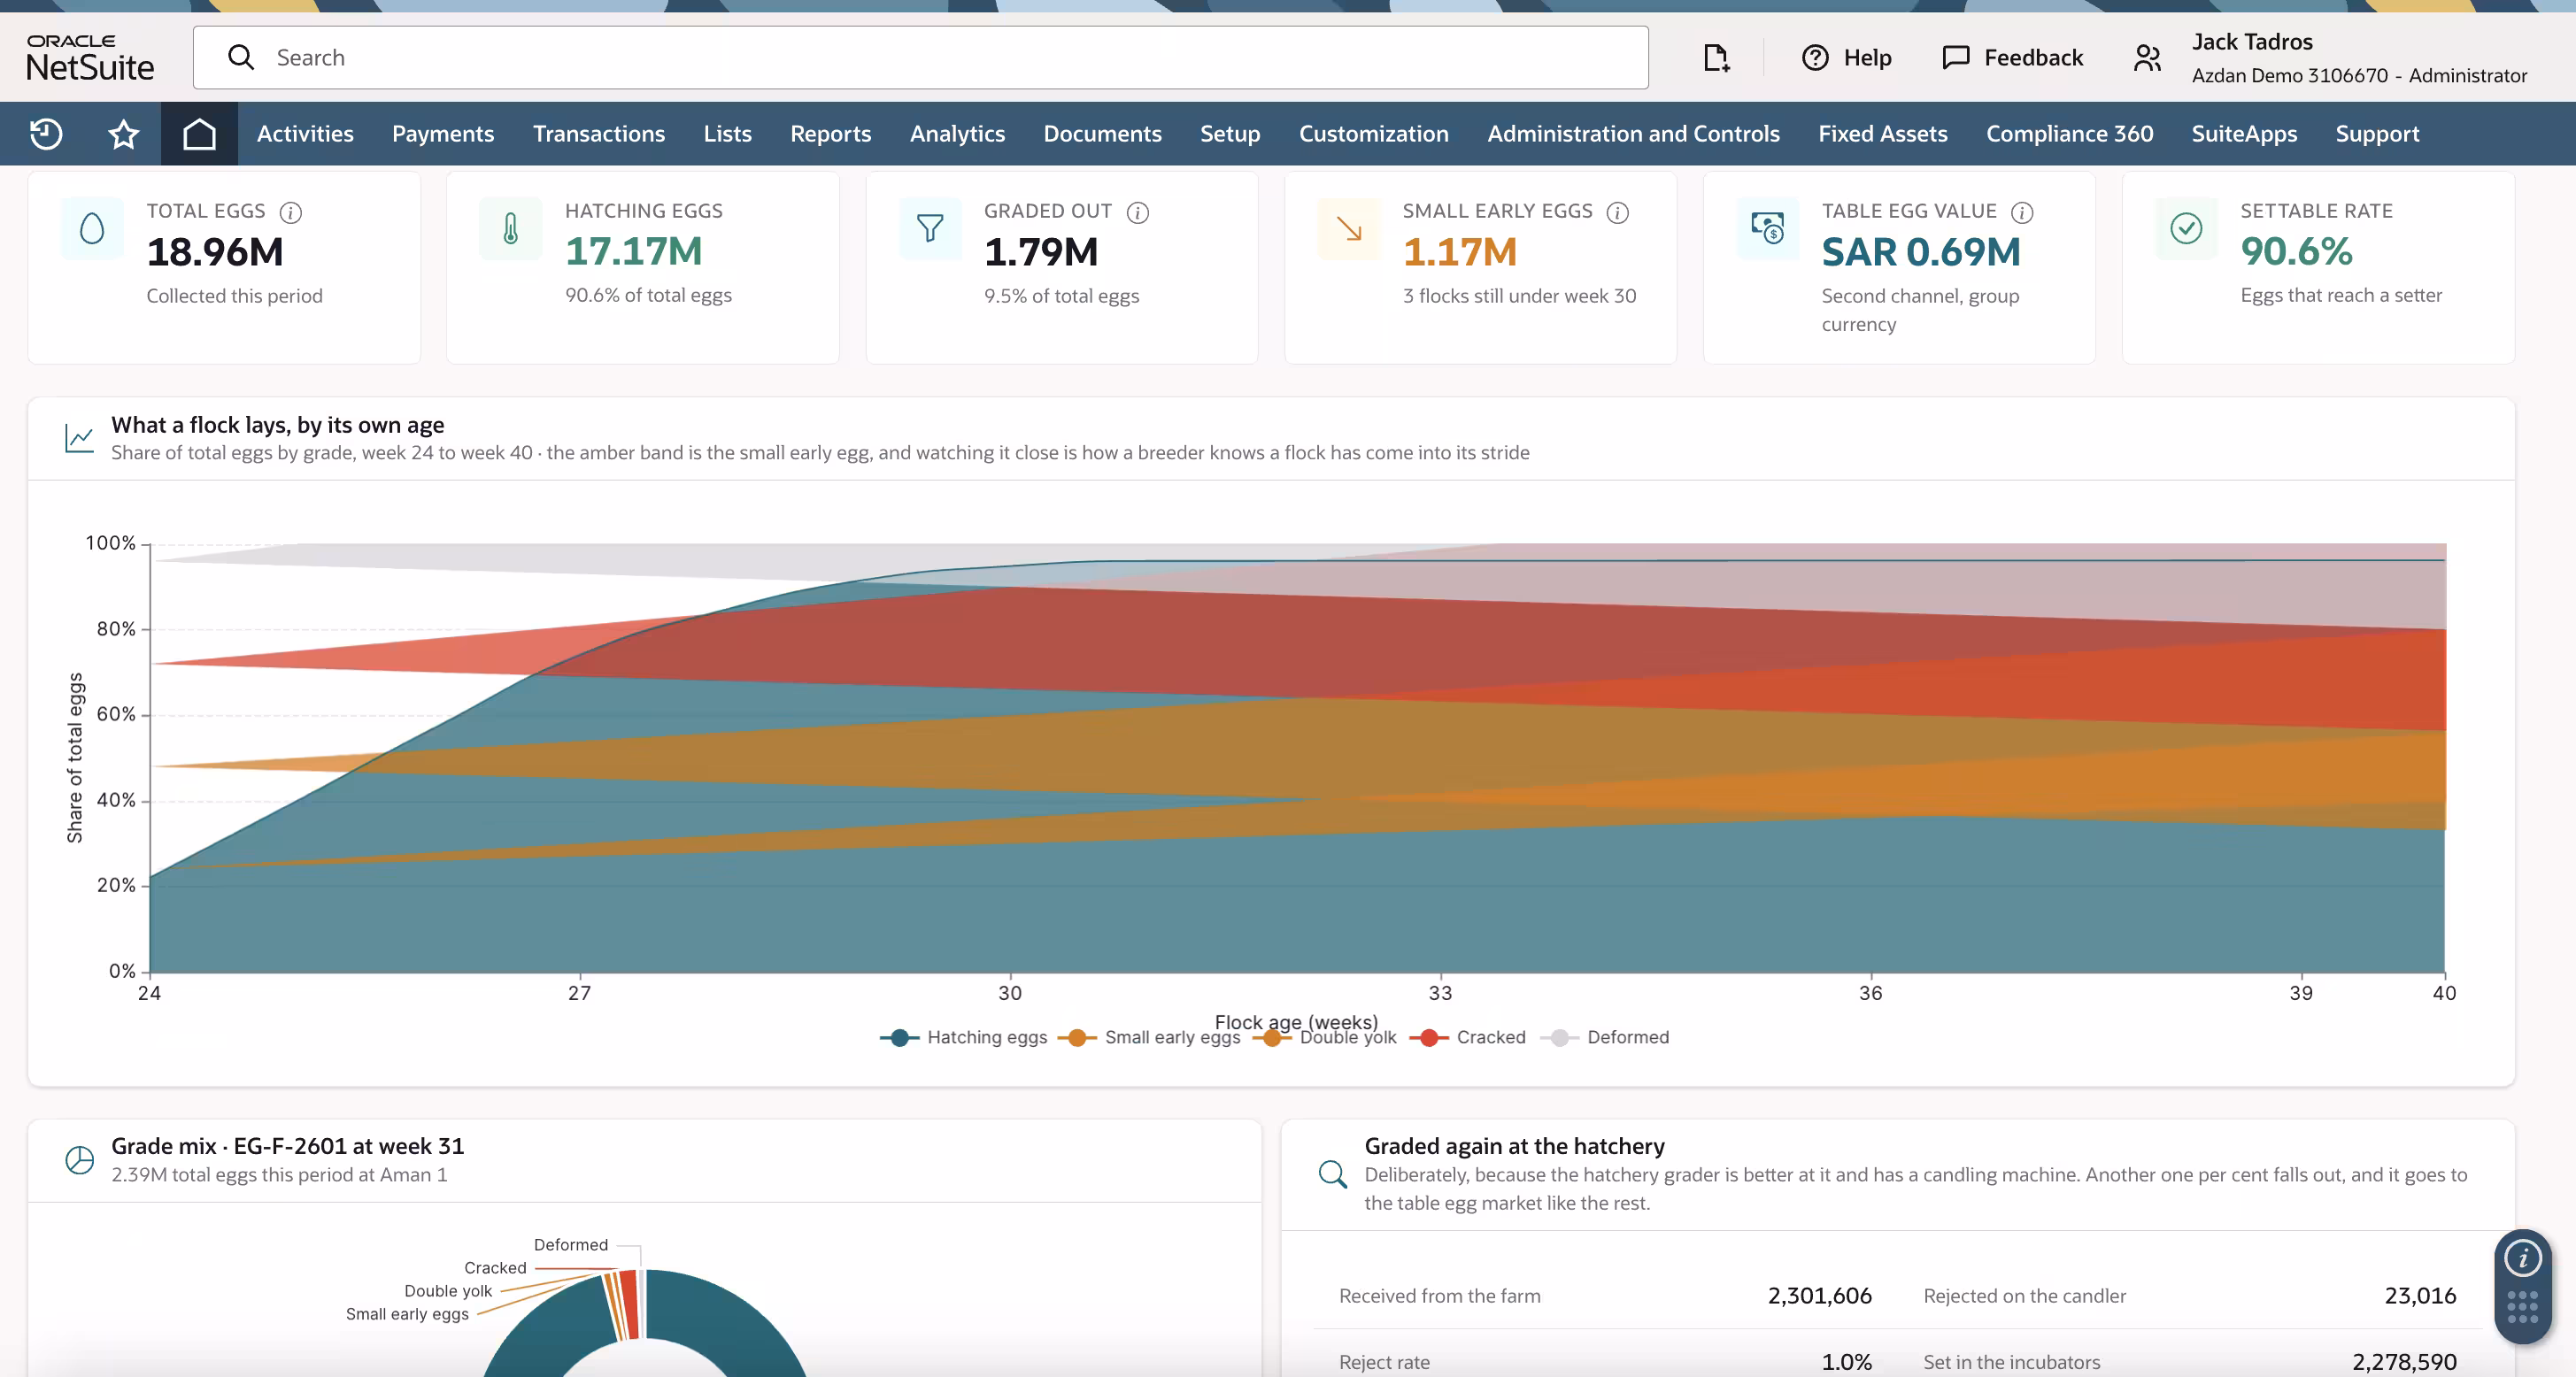This screenshot has width=2576, height=1377.
Task: Click the Feedback link text
Action: pos(2033,57)
